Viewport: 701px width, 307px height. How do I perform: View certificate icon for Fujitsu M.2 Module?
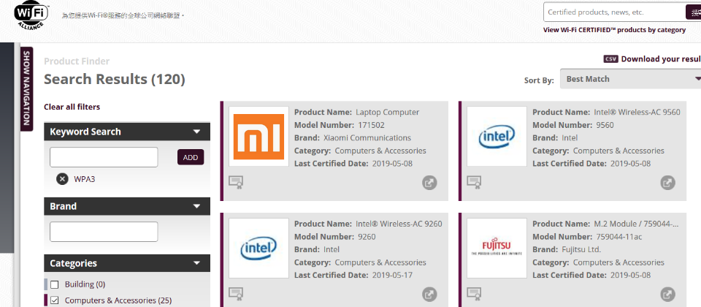coord(474,294)
